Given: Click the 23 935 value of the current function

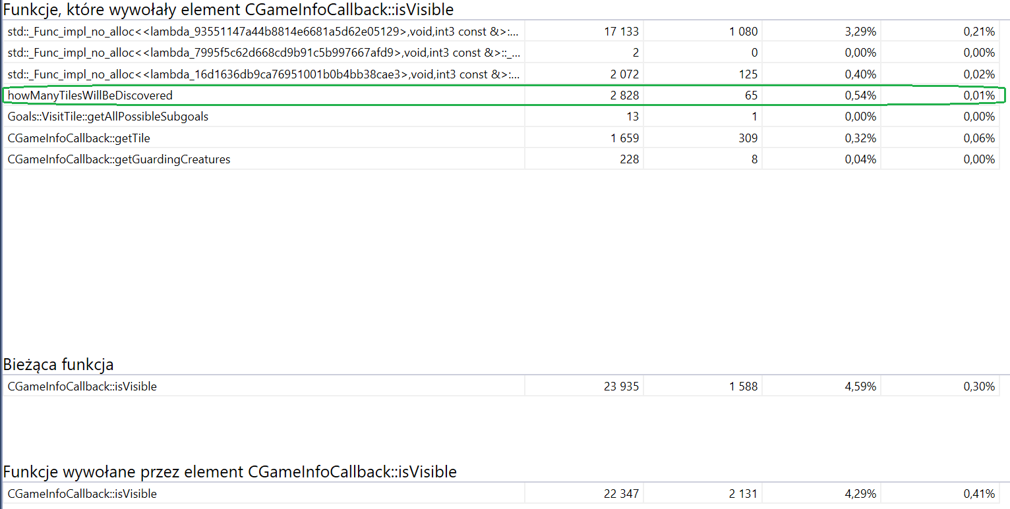Looking at the screenshot, I should coord(621,387).
